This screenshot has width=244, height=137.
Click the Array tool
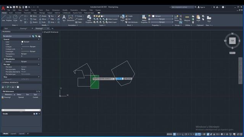click(51, 22)
